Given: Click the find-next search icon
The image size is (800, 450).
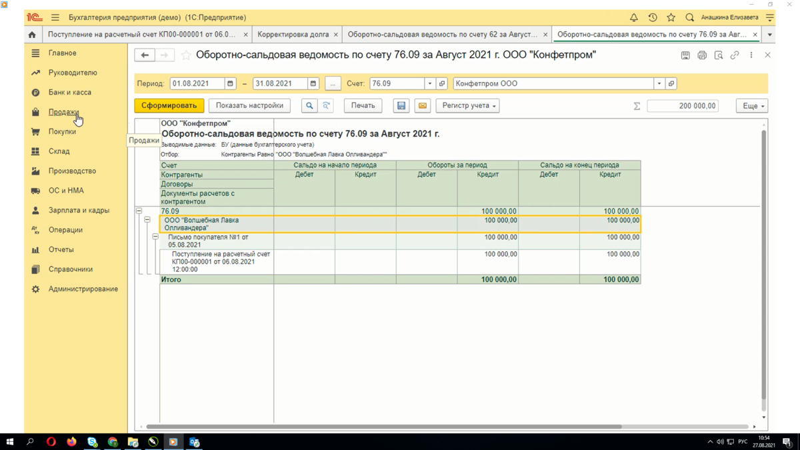Looking at the screenshot, I should 326,105.
